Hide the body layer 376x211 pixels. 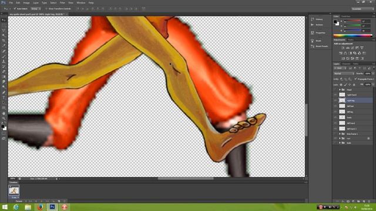click(x=335, y=117)
